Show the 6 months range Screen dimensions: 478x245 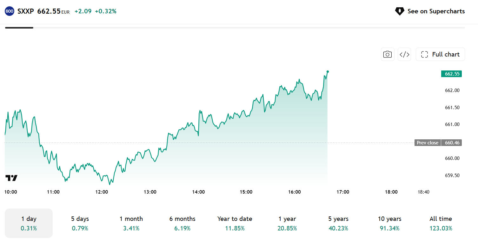point(182,223)
